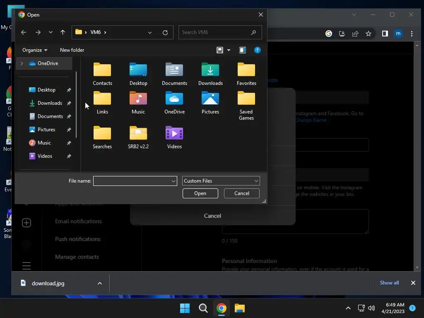Select Desktop in the navigation pane
The width and height of the screenshot is (424, 318).
pos(46,90)
